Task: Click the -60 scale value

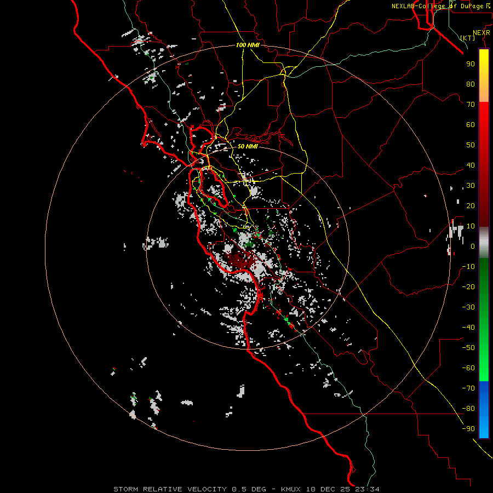Action: coord(468,368)
